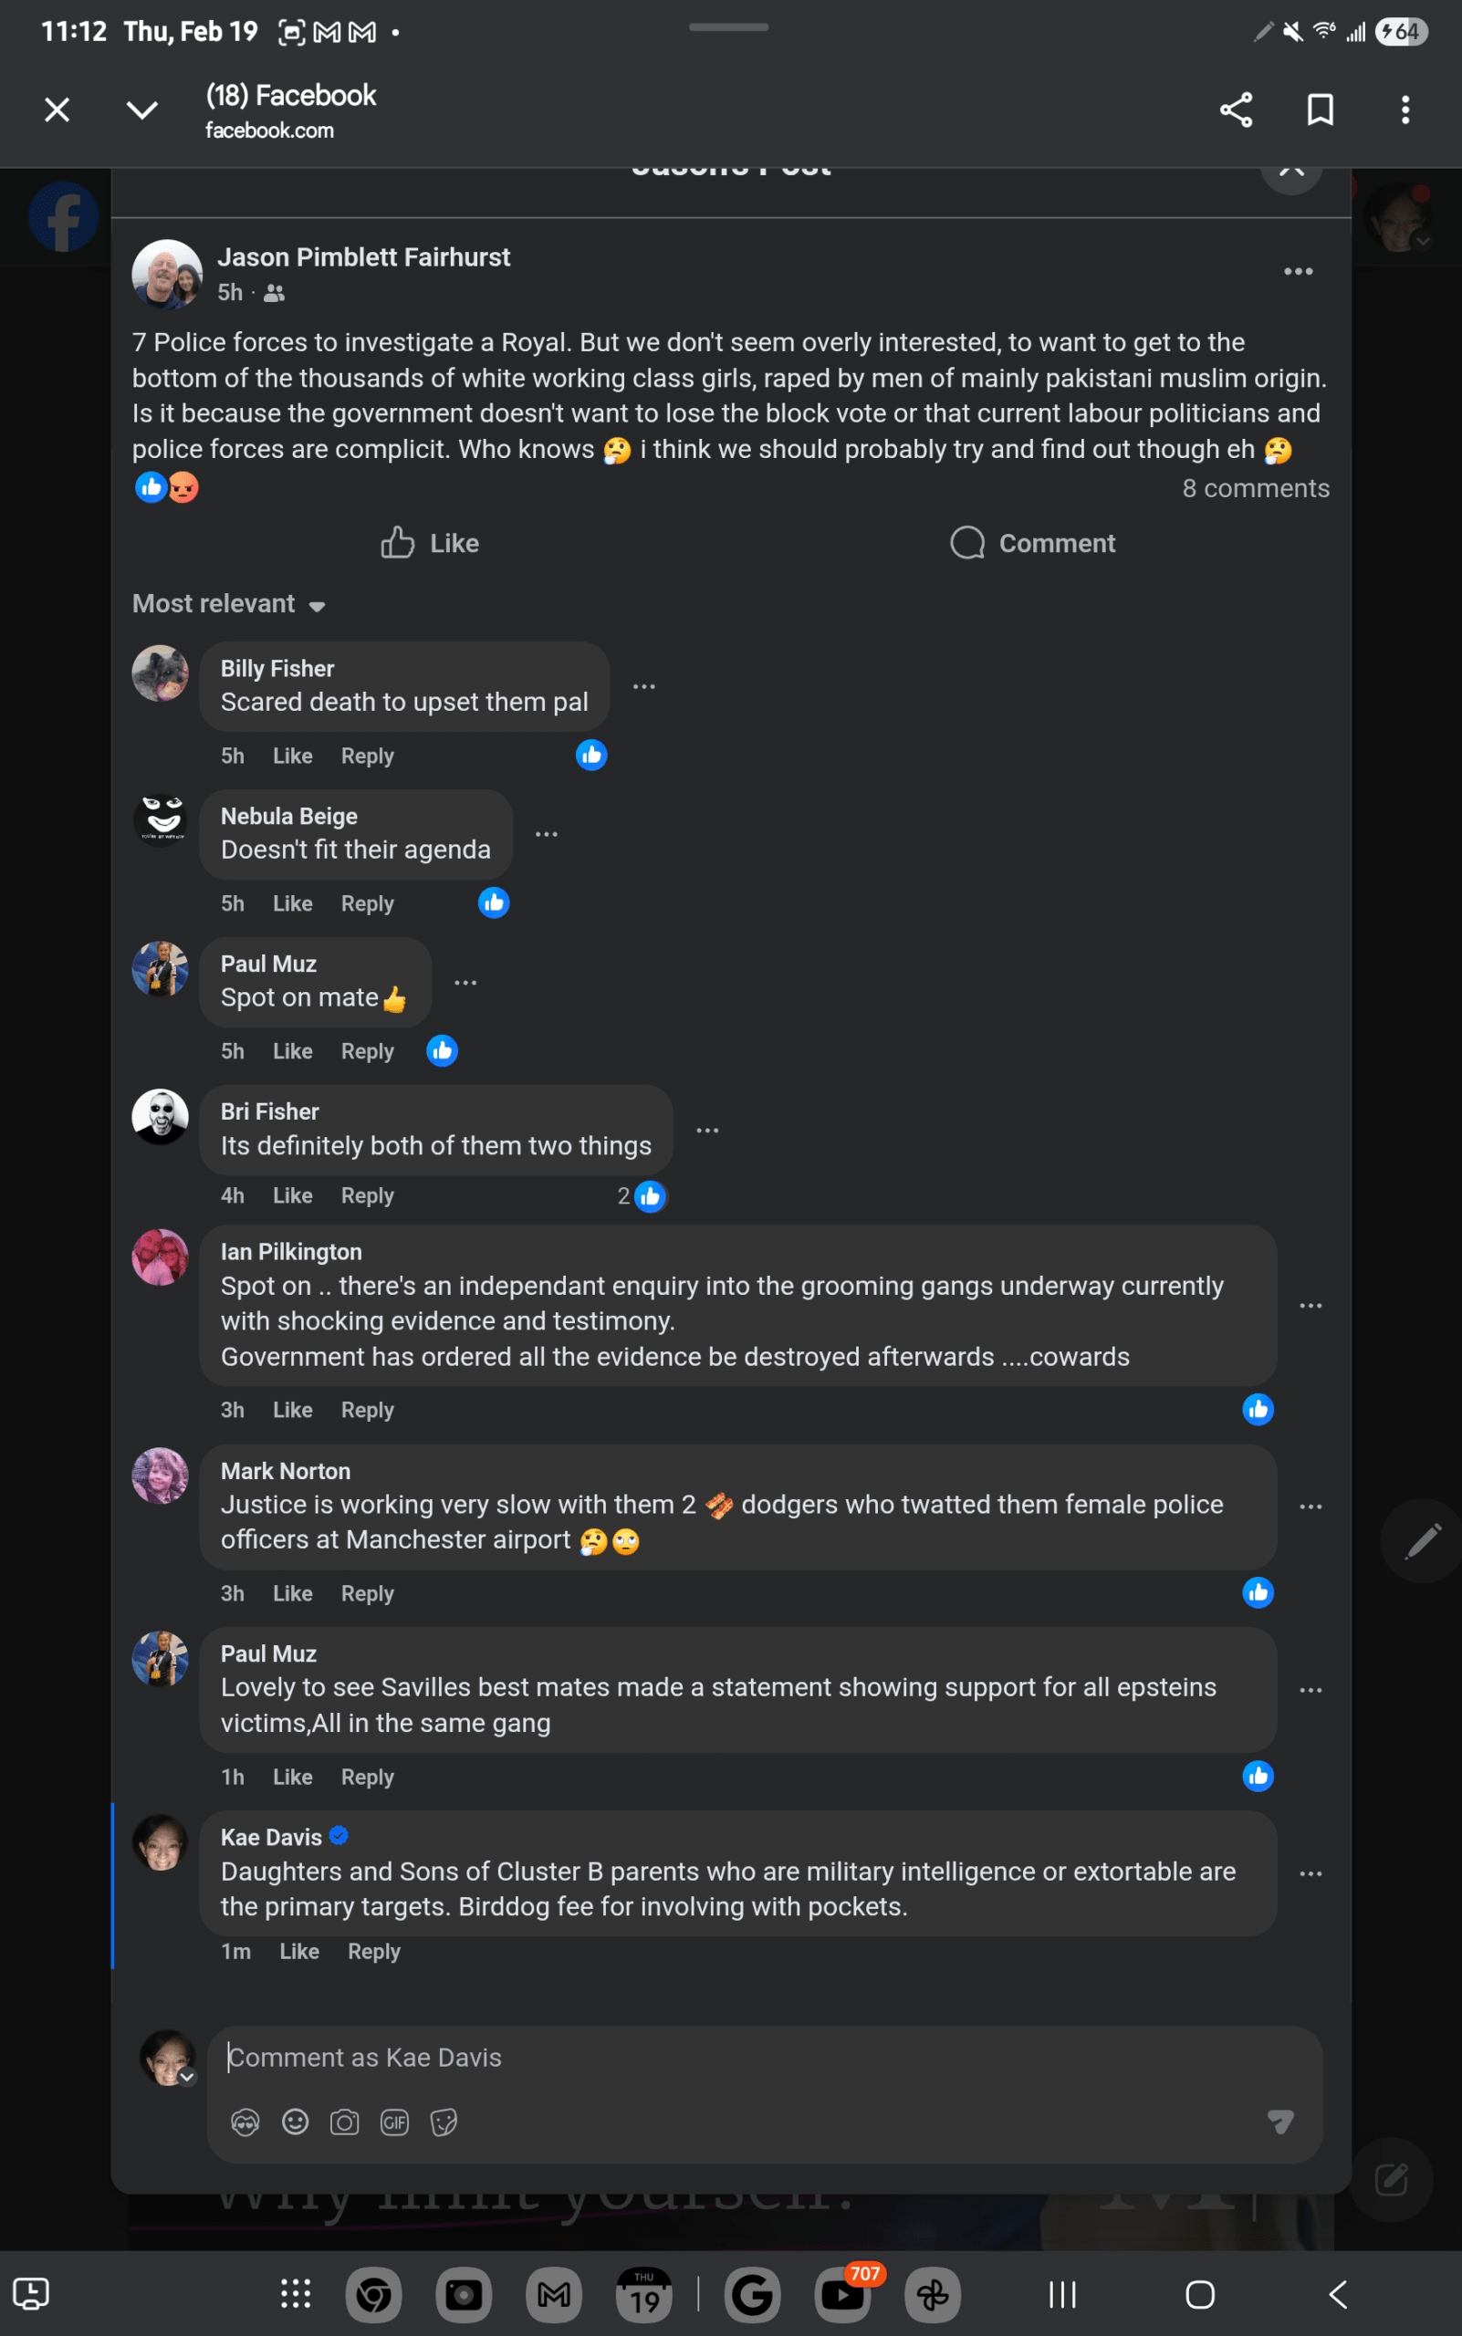
Task: Open YouTube from the taskbar
Action: 843,2294
